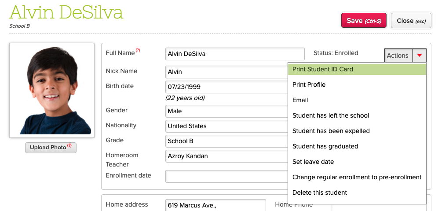Click the student's profile photo
This screenshot has height=211, width=438.
pos(52,90)
